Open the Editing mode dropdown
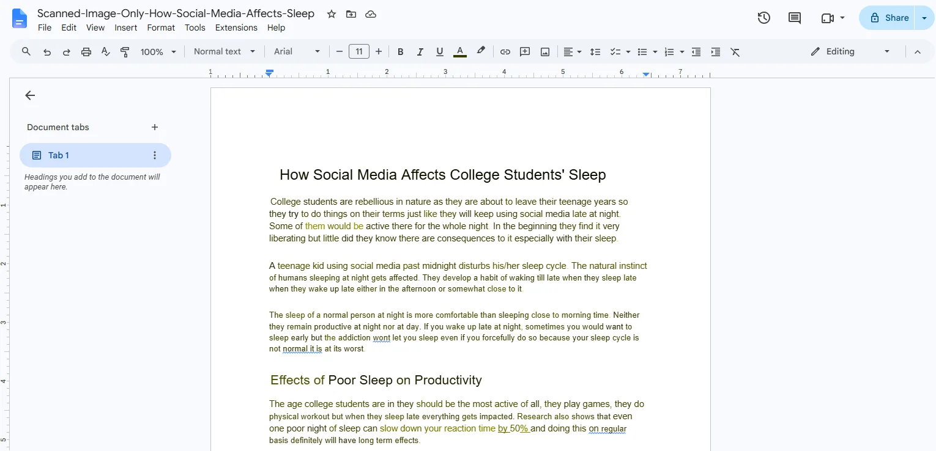The image size is (936, 451). coord(850,52)
